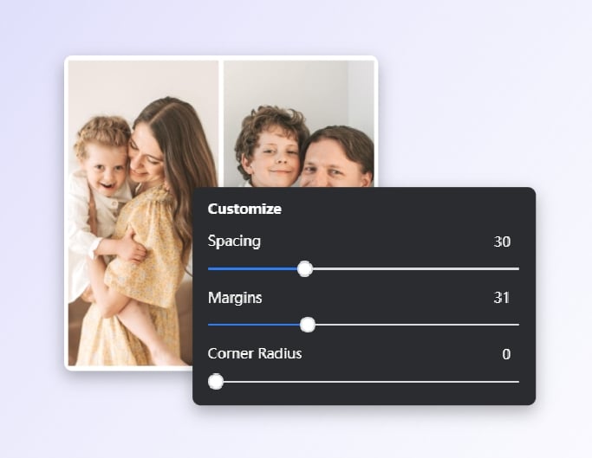592x458 pixels.
Task: Select the Margins value field showing 31
Action: click(501, 298)
